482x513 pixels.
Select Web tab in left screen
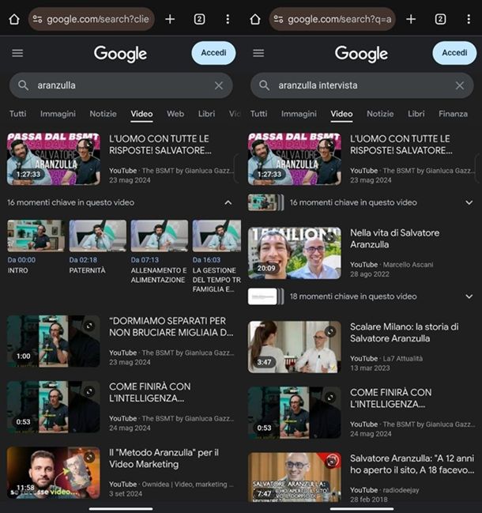(175, 114)
